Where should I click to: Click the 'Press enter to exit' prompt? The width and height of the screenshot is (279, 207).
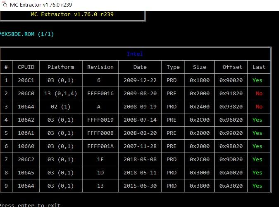[x=30, y=205]
